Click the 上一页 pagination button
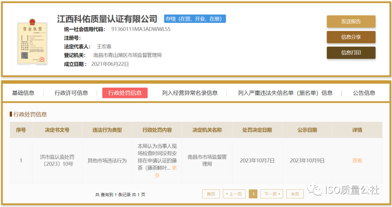This screenshot has width=392, height=207. point(234,194)
